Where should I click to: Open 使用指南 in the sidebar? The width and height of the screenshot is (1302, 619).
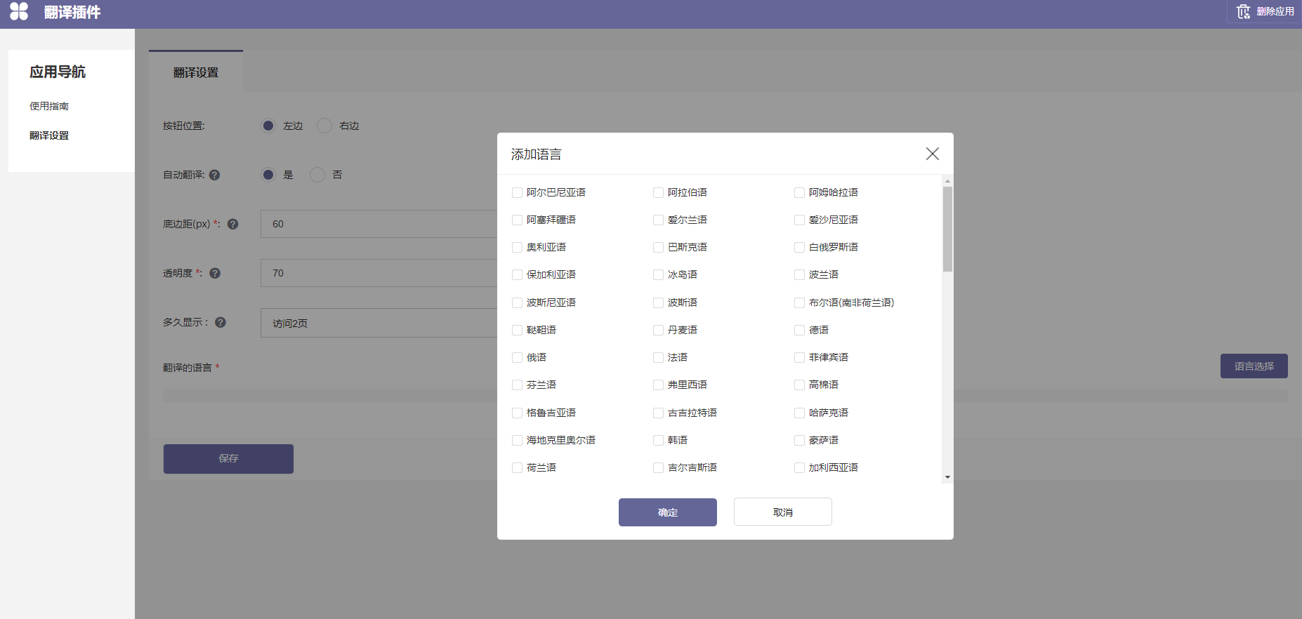[x=49, y=106]
